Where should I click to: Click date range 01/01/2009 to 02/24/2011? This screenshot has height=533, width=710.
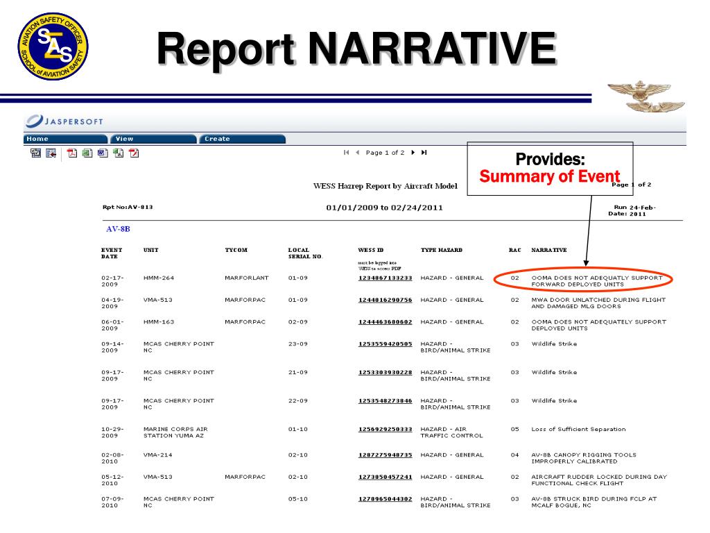[x=384, y=208]
